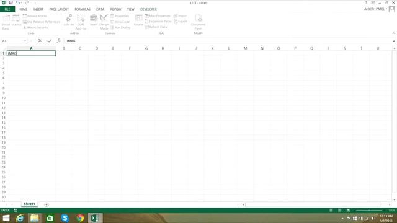This screenshot has height=223, width=397.
Task: Click Redo in Quick Access Toolbar
Action: (27, 2)
